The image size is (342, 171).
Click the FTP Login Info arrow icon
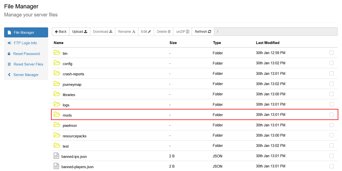coord(9,43)
